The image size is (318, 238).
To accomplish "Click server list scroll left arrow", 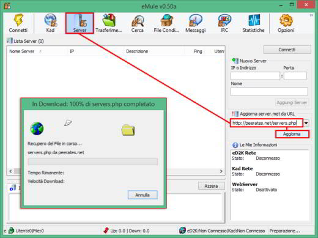I will 10,171.
